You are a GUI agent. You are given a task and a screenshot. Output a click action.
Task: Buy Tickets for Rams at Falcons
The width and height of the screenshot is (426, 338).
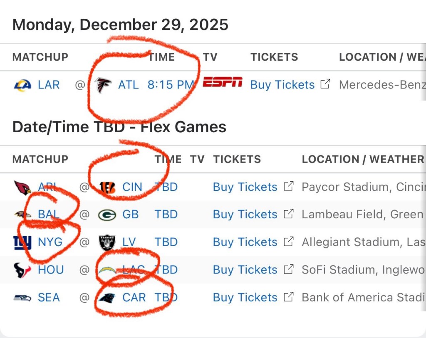[282, 85]
